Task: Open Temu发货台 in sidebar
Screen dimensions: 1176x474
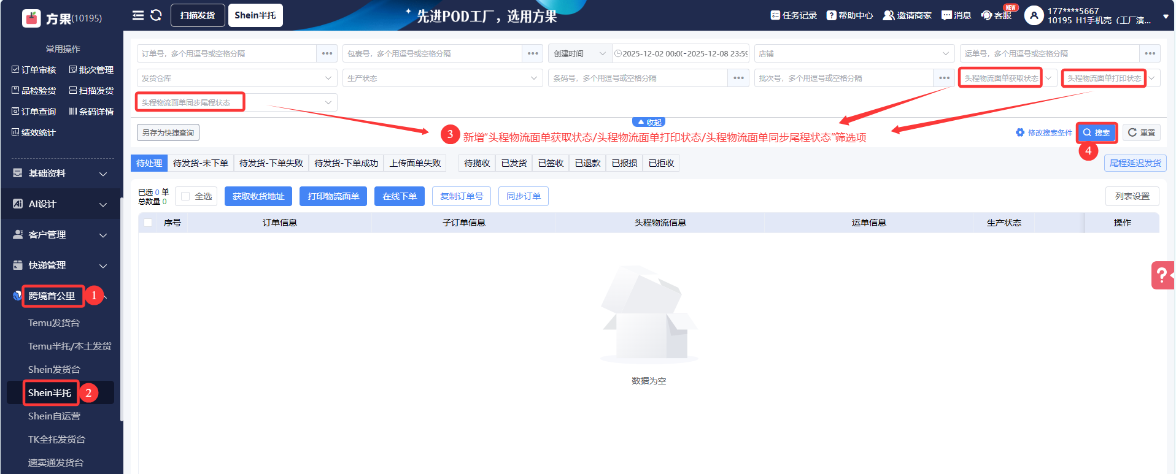Action: pos(54,323)
